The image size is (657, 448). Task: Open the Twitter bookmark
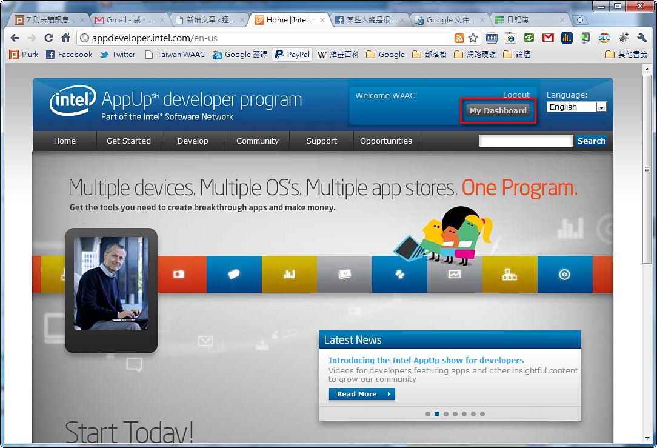[x=118, y=55]
